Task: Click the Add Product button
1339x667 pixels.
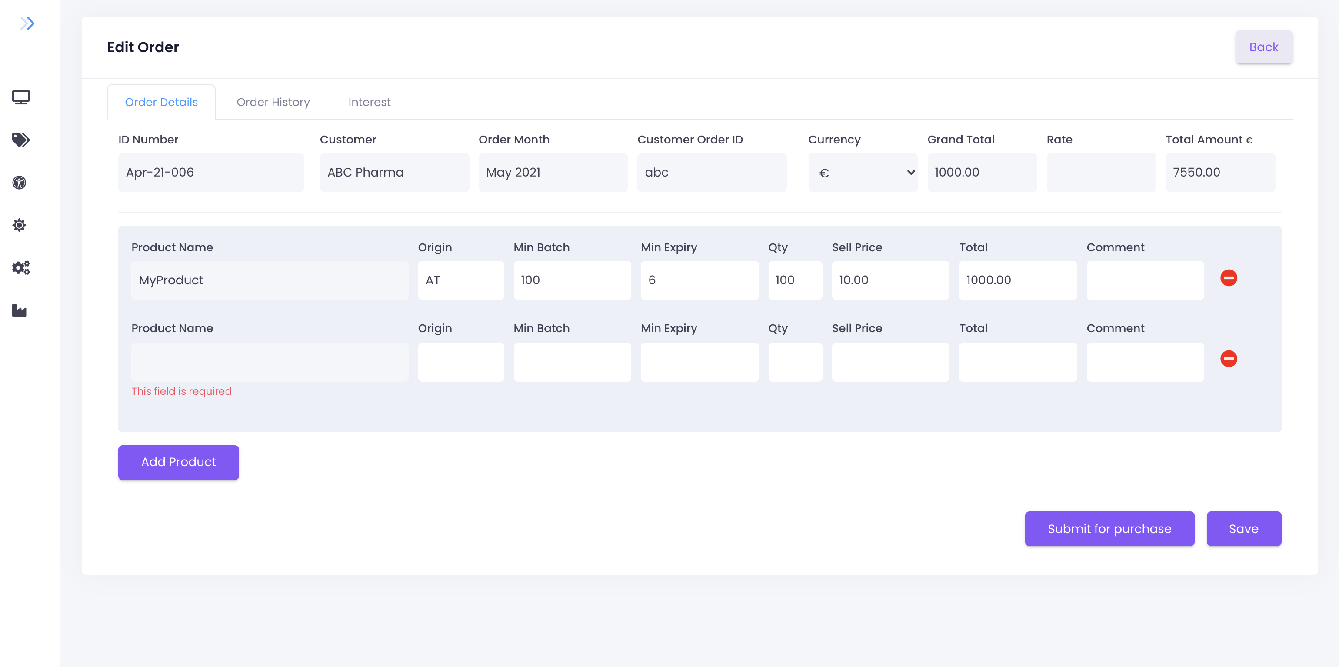Action: (x=178, y=462)
